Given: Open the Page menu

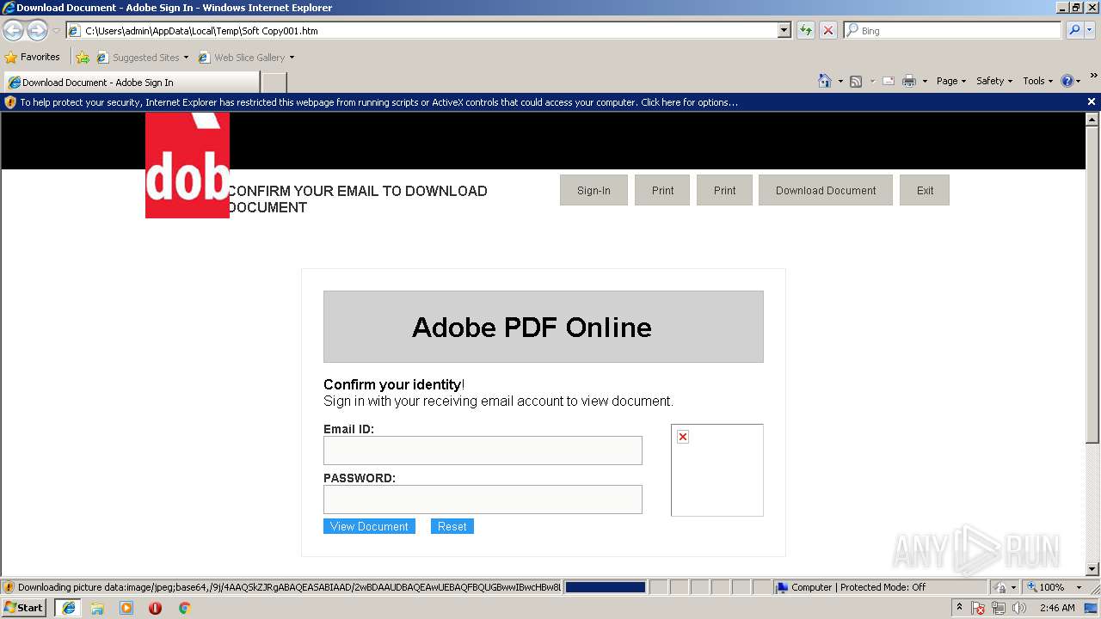Looking at the screenshot, I should [x=951, y=81].
